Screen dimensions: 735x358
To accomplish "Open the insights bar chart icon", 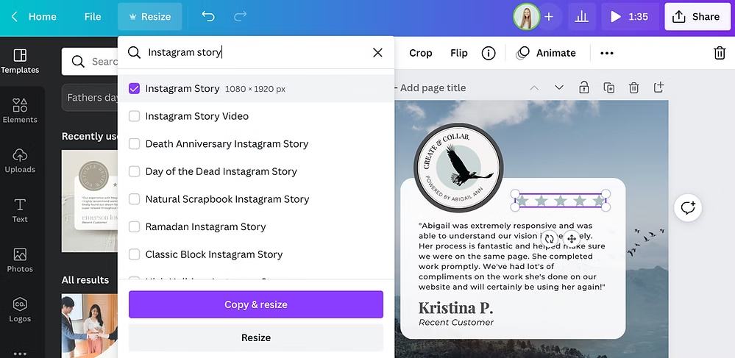I will tap(581, 17).
